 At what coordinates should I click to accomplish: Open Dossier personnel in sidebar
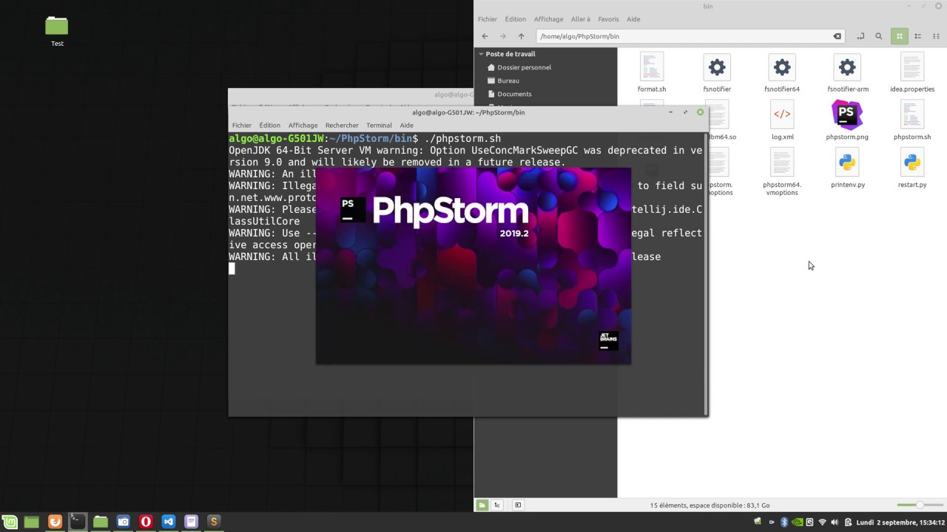pyautogui.click(x=524, y=67)
